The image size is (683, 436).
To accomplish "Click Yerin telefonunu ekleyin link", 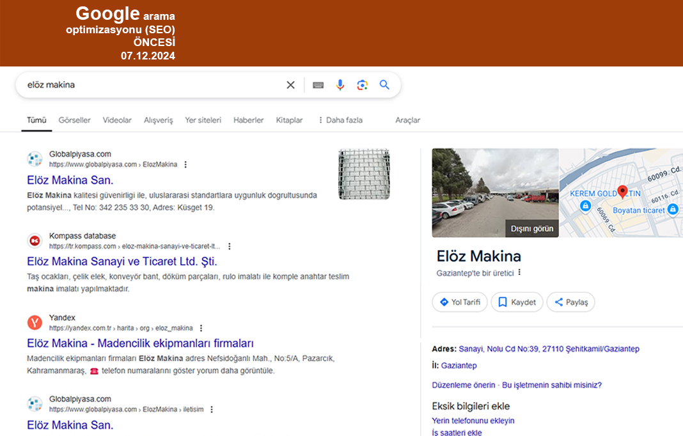I will pyautogui.click(x=473, y=421).
